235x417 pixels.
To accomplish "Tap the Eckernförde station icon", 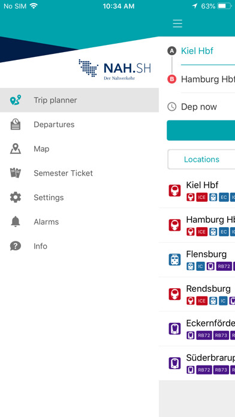I will [x=174, y=329].
